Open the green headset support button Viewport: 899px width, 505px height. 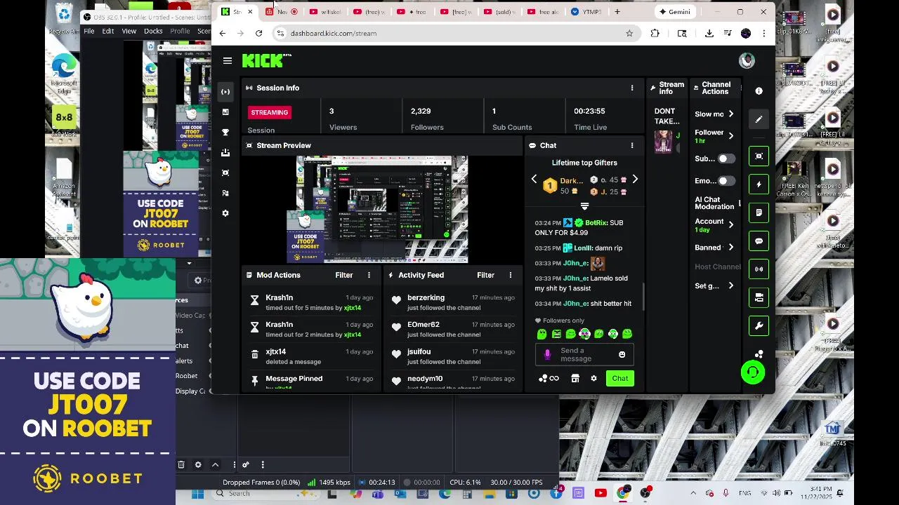point(752,372)
